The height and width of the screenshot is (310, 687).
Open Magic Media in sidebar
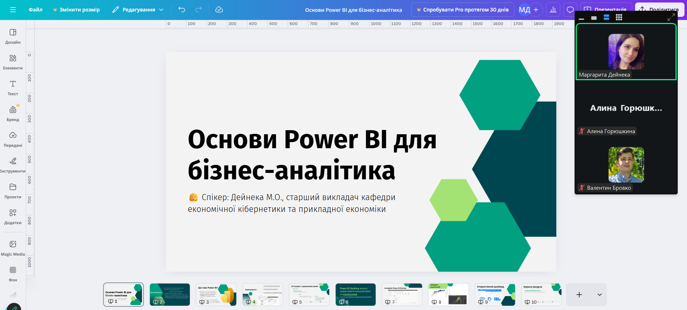pos(13,248)
